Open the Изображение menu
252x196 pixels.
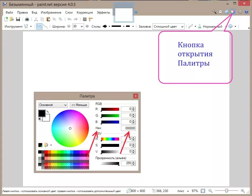51,12
